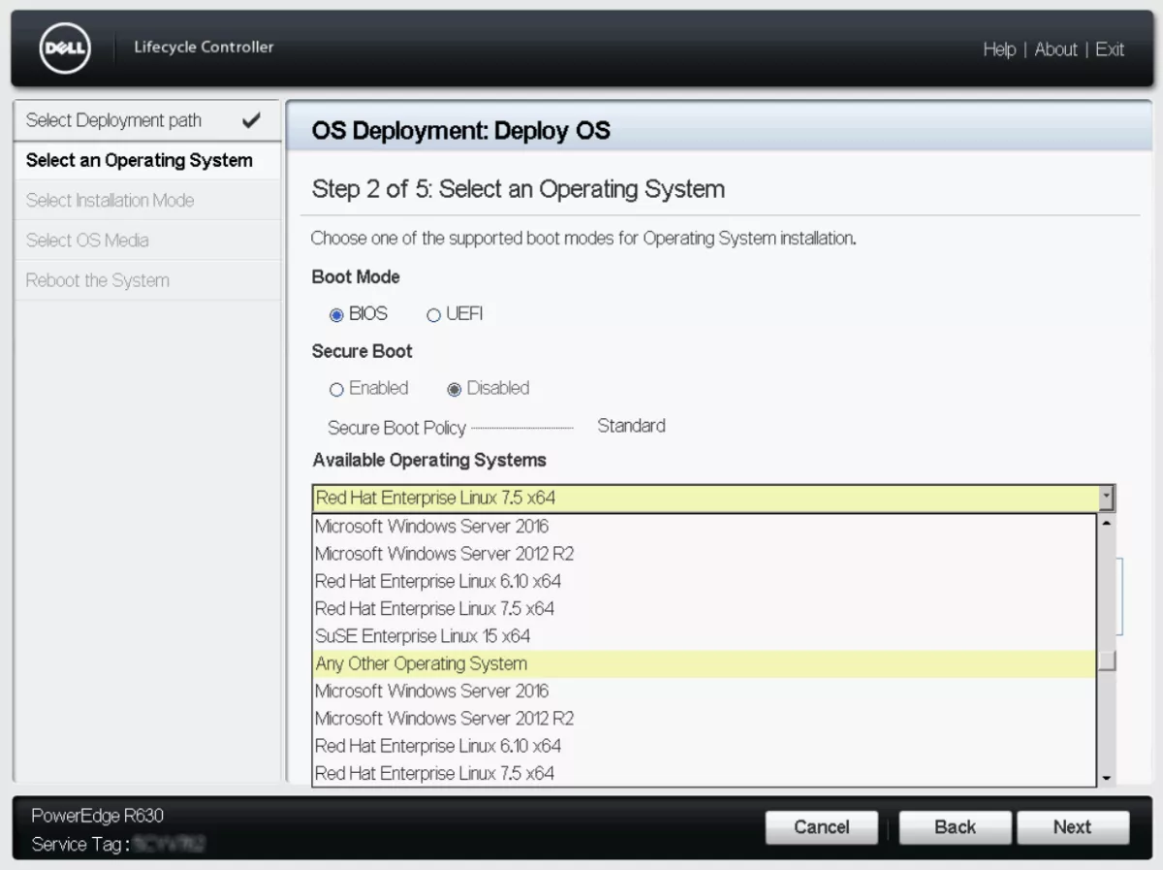Go to Select Installation Mode step
Image resolution: width=1163 pixels, height=870 pixels.
coord(146,200)
